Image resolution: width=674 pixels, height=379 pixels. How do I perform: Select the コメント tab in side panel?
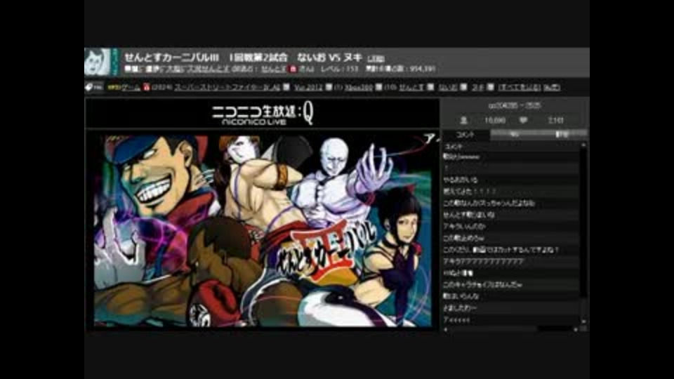[x=466, y=135]
